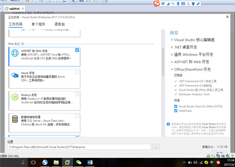This screenshot has width=235, height=167.
Task: Open the 第三方通告 third-party notices link
Action: (x=210, y=130)
